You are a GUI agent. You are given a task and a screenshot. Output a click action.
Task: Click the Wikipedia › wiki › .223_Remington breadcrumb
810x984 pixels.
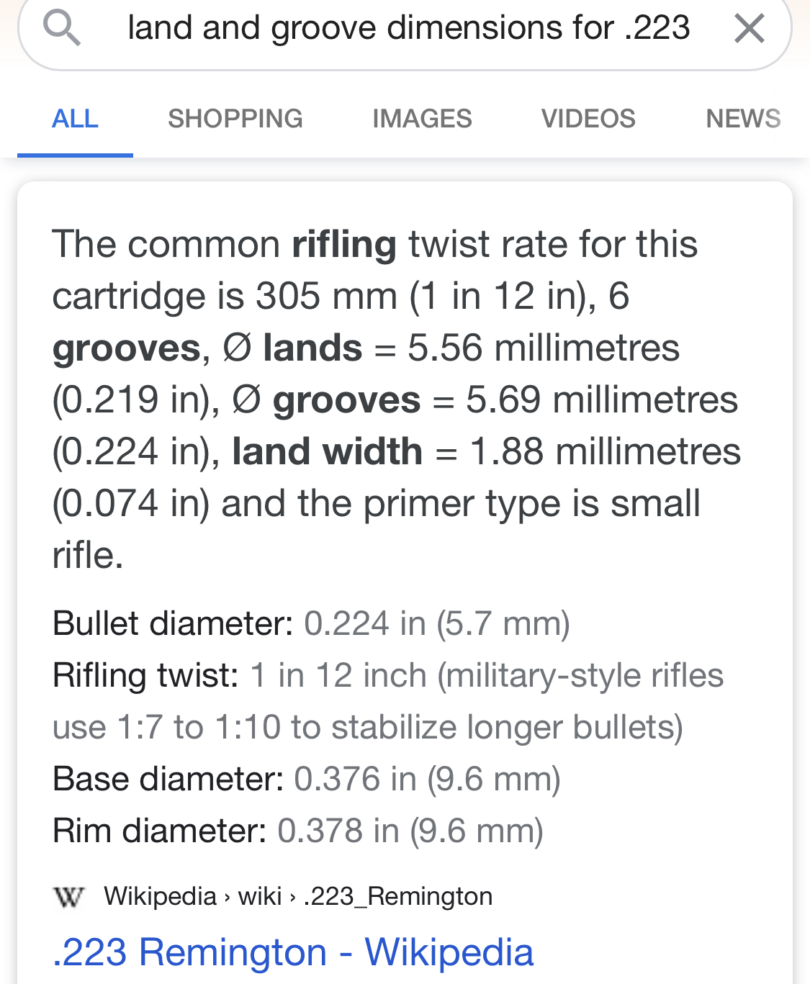click(298, 896)
